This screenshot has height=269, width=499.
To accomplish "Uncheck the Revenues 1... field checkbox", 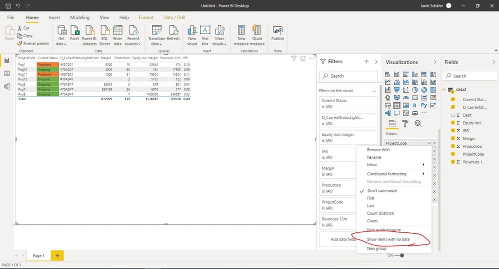I will point(453,162).
